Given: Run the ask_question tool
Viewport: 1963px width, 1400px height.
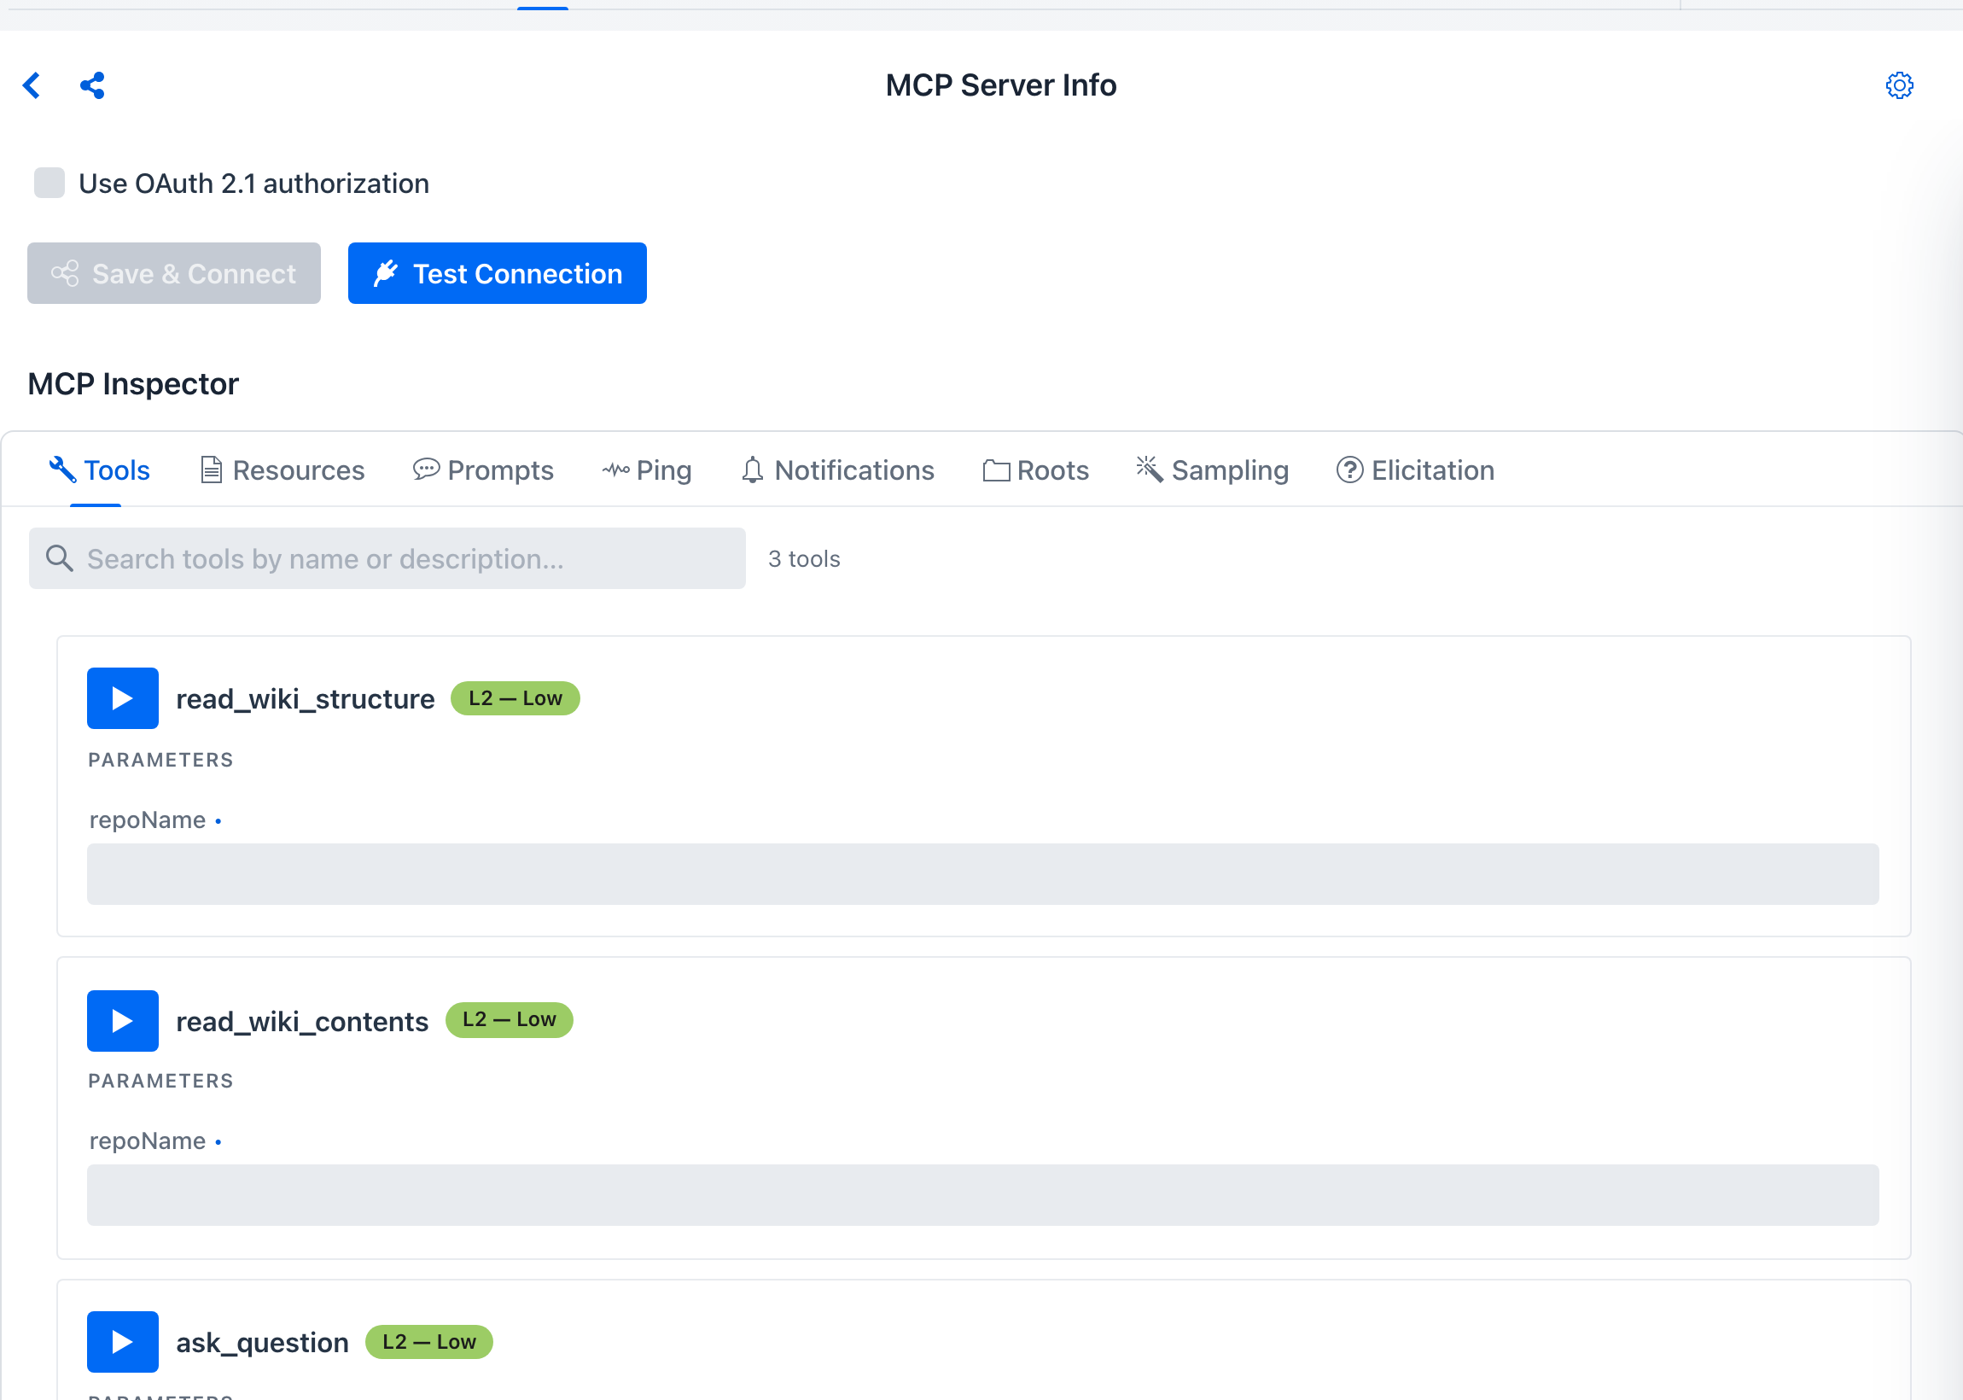Looking at the screenshot, I should (x=122, y=1342).
